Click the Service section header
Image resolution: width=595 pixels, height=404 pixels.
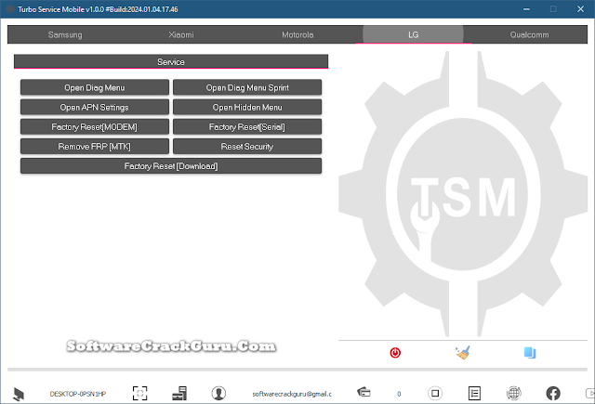click(x=171, y=62)
